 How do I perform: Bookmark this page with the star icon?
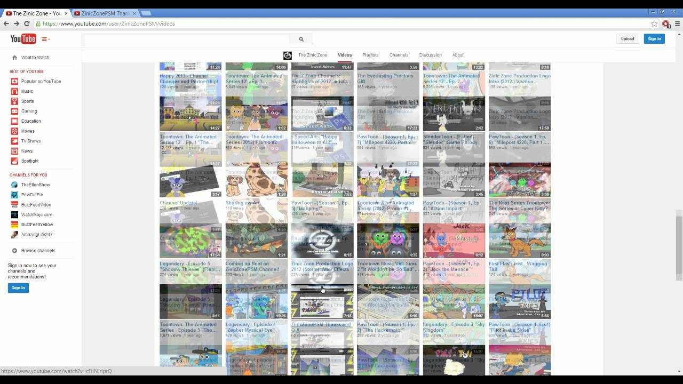point(654,23)
